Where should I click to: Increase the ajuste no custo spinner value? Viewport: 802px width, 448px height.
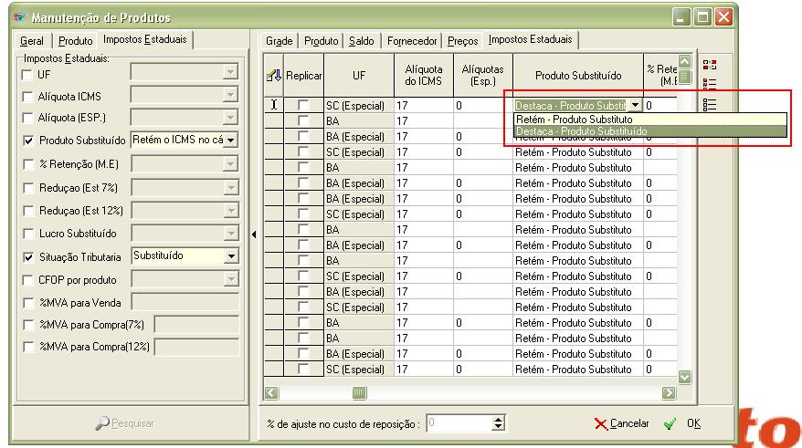click(498, 420)
